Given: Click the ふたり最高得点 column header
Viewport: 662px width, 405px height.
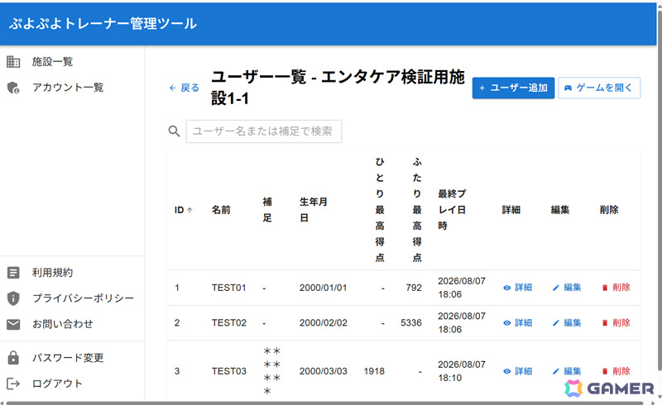Looking at the screenshot, I should (417, 210).
